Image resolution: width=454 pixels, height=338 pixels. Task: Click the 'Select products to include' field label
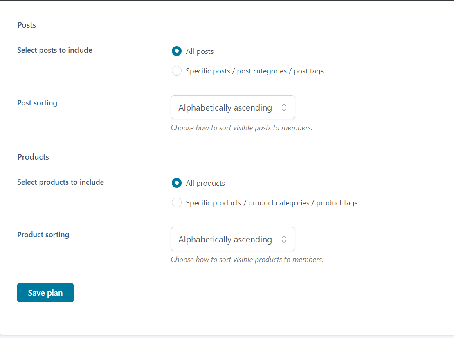[61, 182]
